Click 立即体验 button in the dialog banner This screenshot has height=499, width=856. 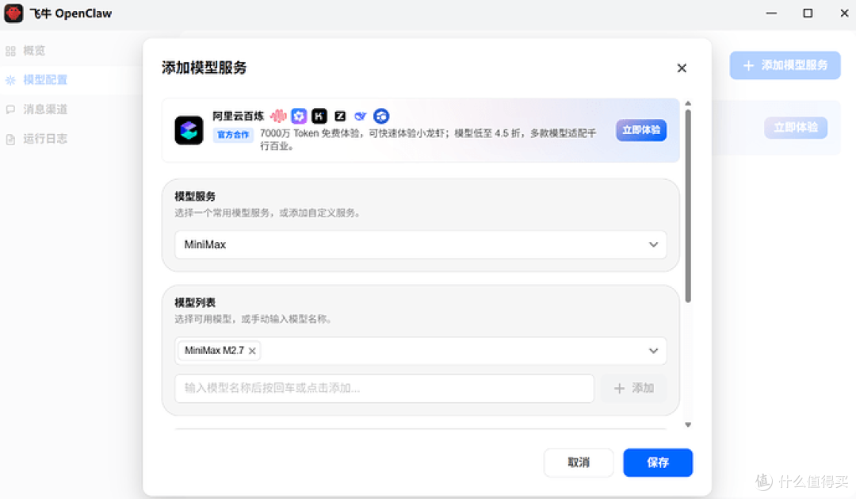pos(641,130)
